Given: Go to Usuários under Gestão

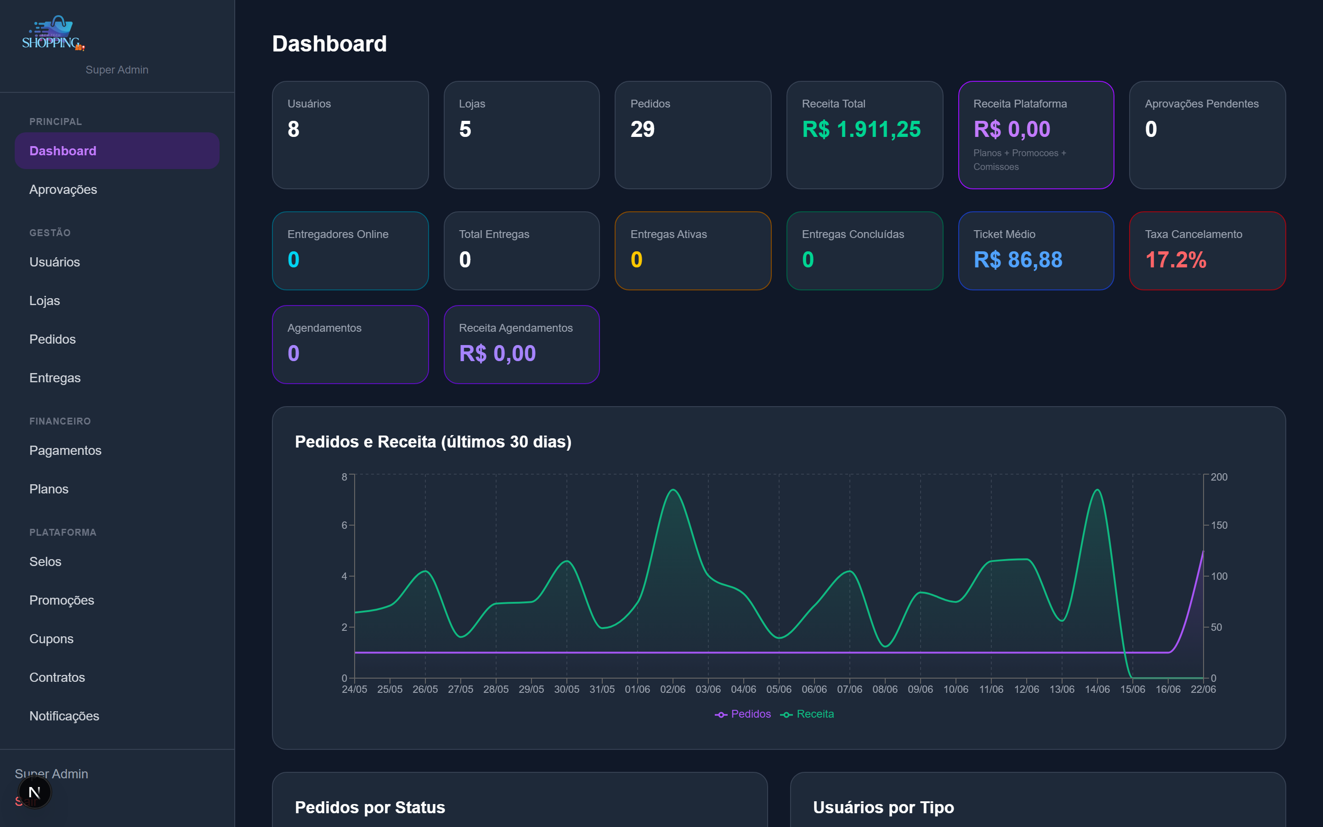Looking at the screenshot, I should [117, 262].
